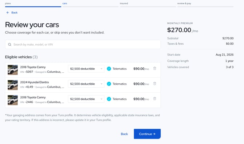This screenshot has height=144, width=244.
Task: Click the '1 year' coverage length value
Action: tap(229, 61)
